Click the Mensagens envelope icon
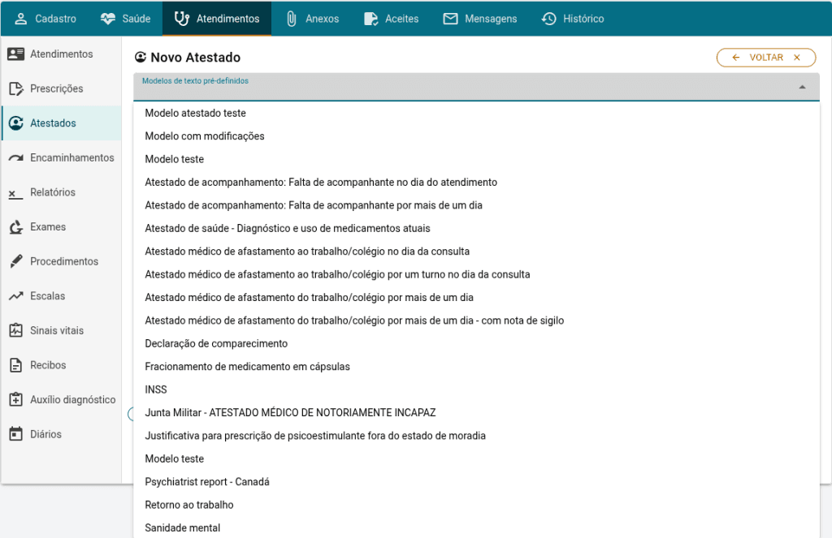This screenshot has width=832, height=538. click(450, 19)
